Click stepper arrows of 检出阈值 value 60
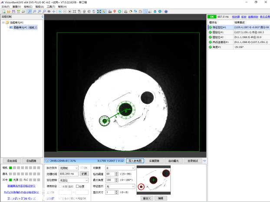 point(117,174)
